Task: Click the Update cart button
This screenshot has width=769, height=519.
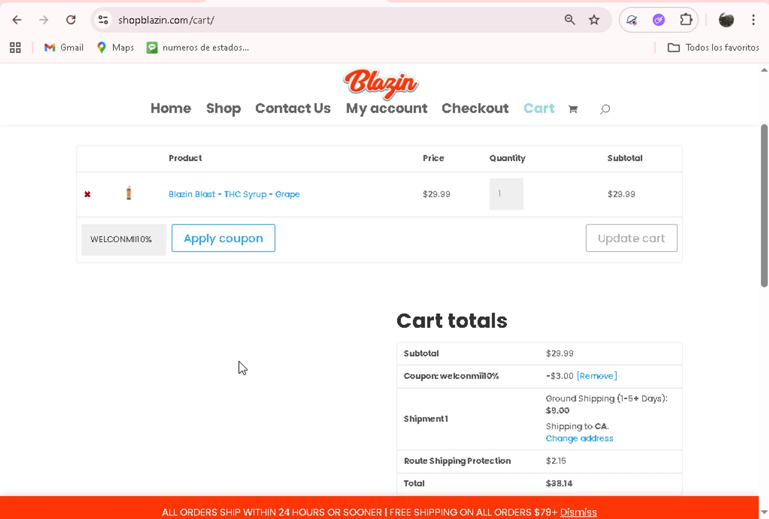Action: (632, 238)
